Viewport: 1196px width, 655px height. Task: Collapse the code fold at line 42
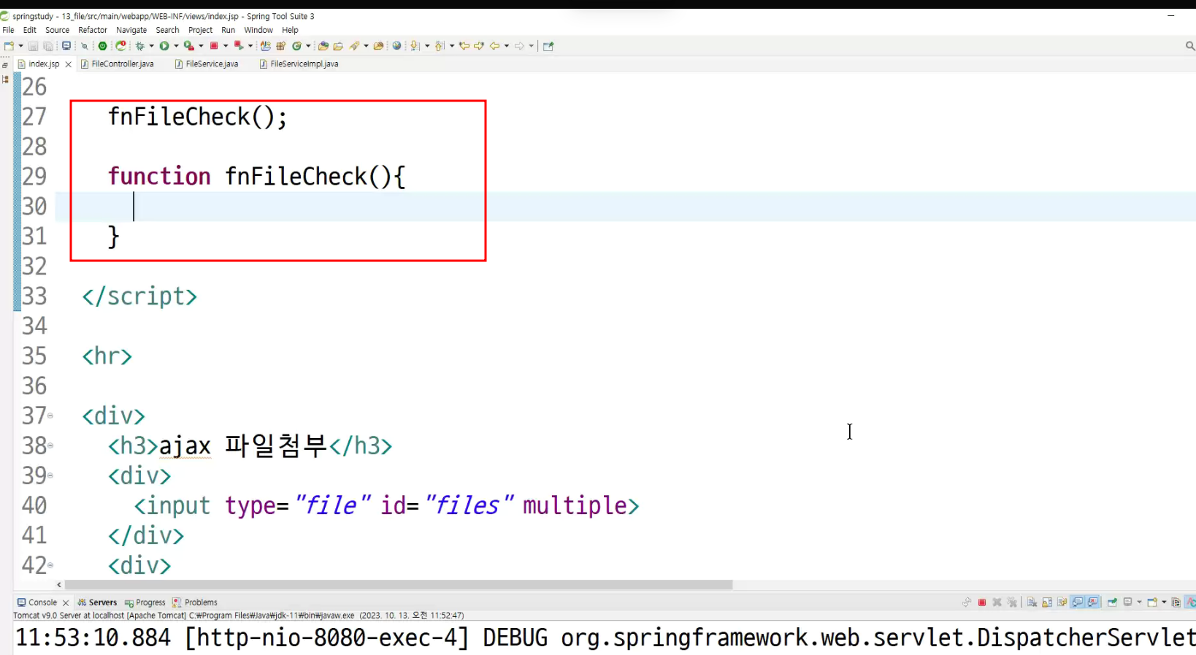50,565
